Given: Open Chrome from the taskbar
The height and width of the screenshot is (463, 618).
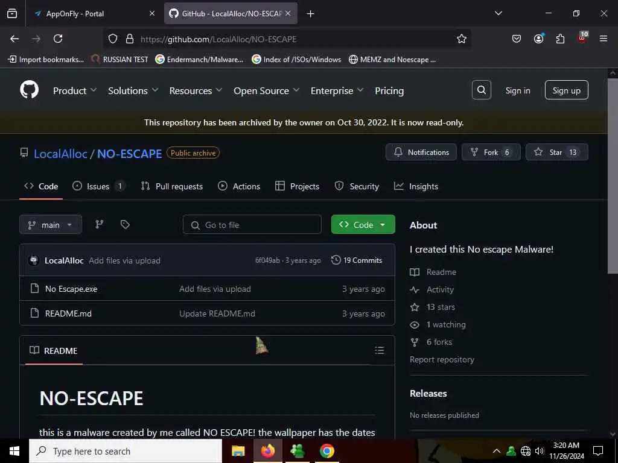Looking at the screenshot, I should pyautogui.click(x=327, y=451).
